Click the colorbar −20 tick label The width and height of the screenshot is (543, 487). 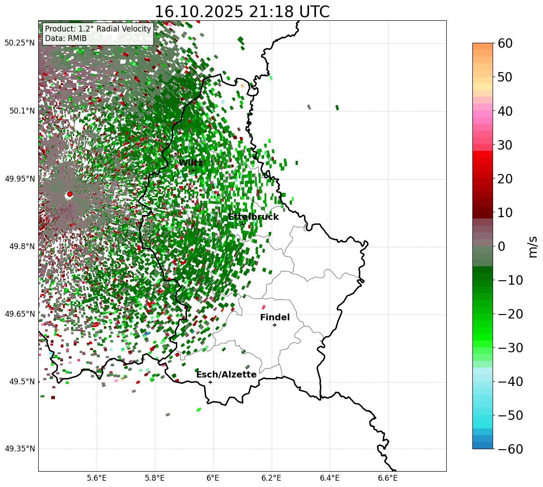click(510, 314)
